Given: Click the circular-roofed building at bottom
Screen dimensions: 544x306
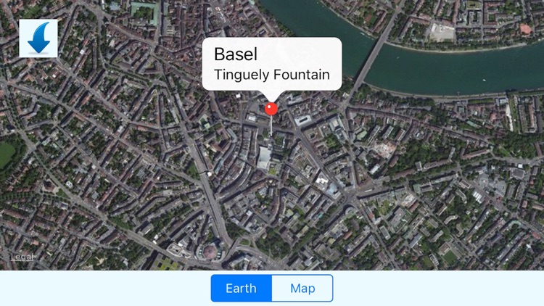Looking at the screenshot, I should click(210, 252).
